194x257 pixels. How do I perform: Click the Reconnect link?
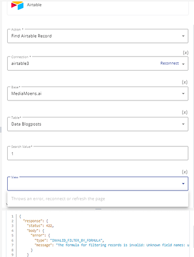(x=169, y=63)
